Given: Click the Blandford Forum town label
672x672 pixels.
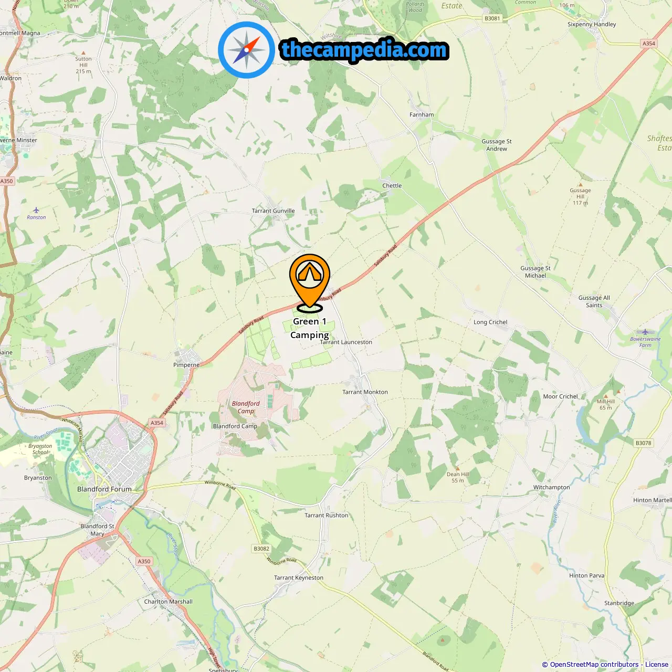Looking at the screenshot, I should point(104,489).
